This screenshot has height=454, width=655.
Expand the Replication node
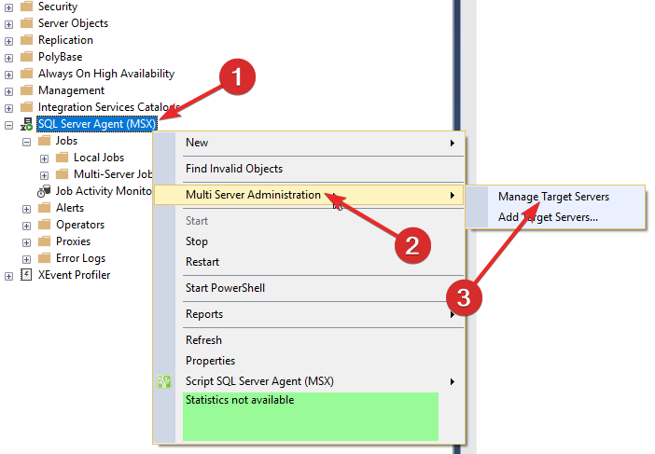[x=8, y=41]
